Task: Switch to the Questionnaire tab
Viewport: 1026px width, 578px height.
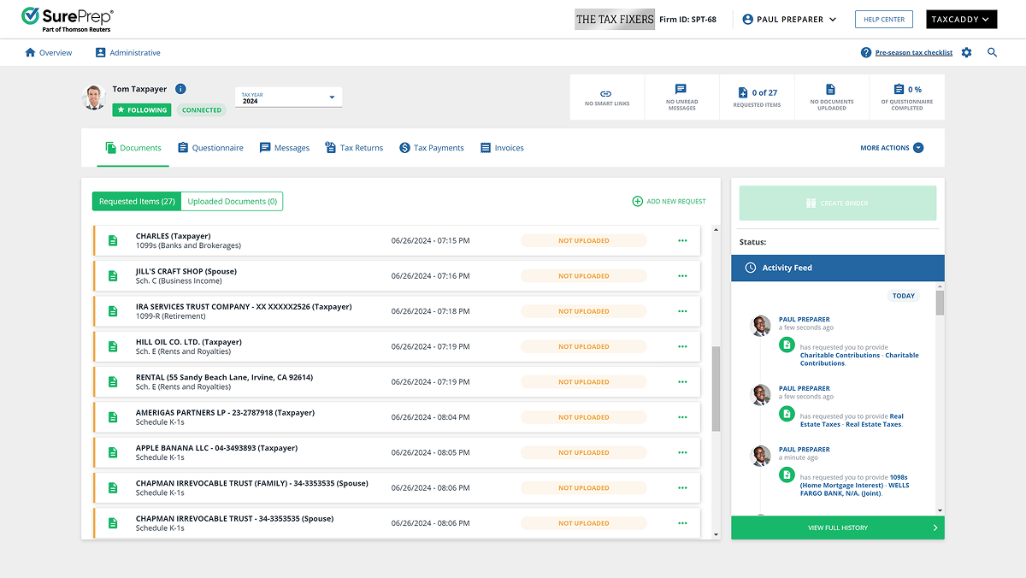Action: (210, 148)
